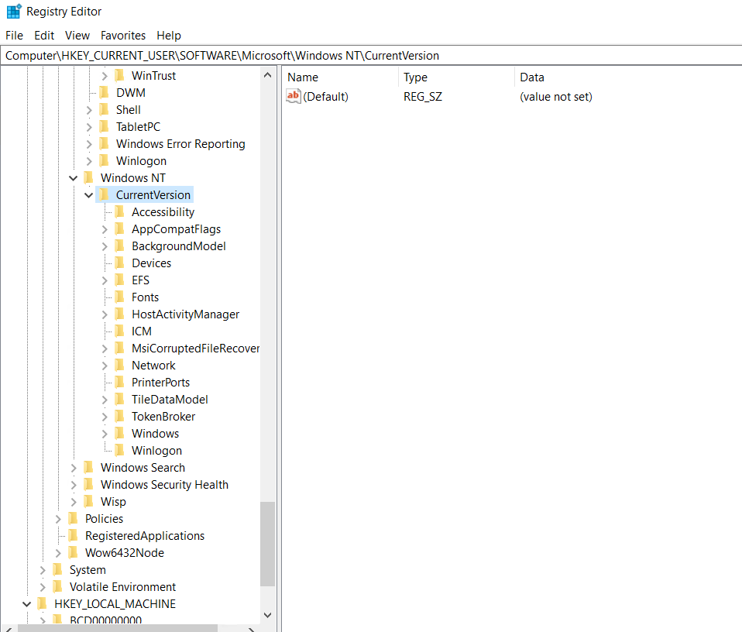Sort values by Name column header

(x=341, y=77)
